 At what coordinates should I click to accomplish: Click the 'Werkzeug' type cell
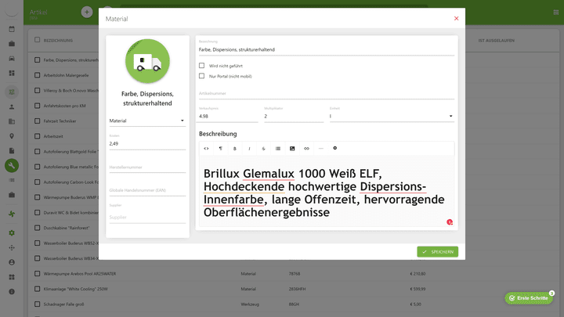(250, 304)
